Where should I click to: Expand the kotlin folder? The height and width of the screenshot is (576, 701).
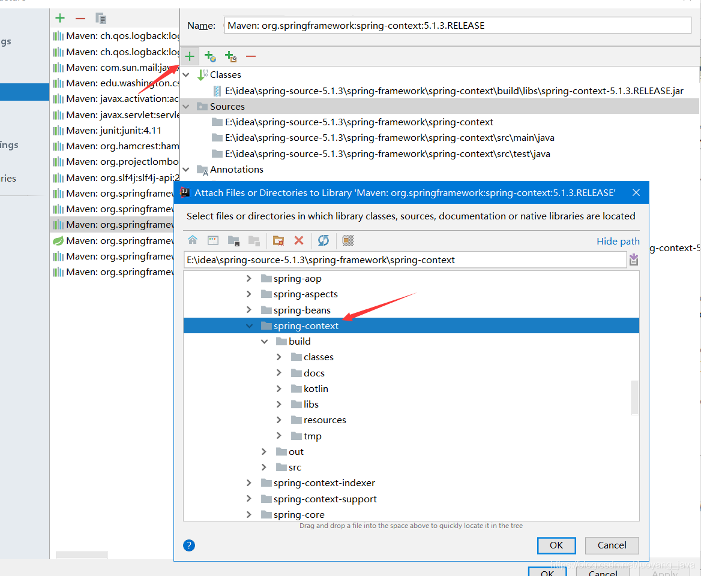point(279,388)
